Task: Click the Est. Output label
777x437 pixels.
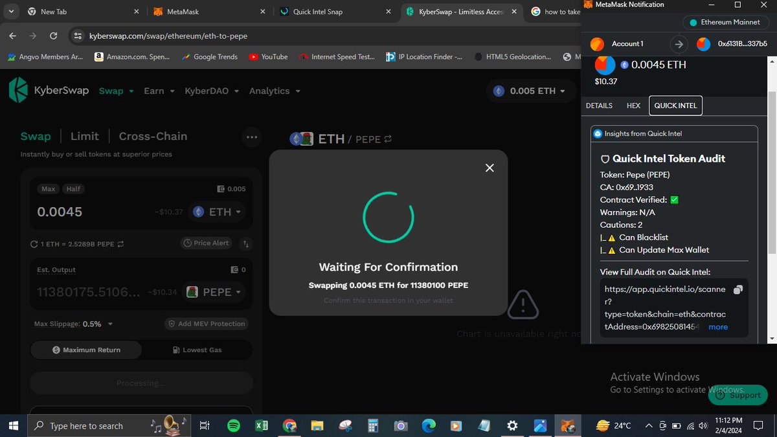Action: (56, 270)
